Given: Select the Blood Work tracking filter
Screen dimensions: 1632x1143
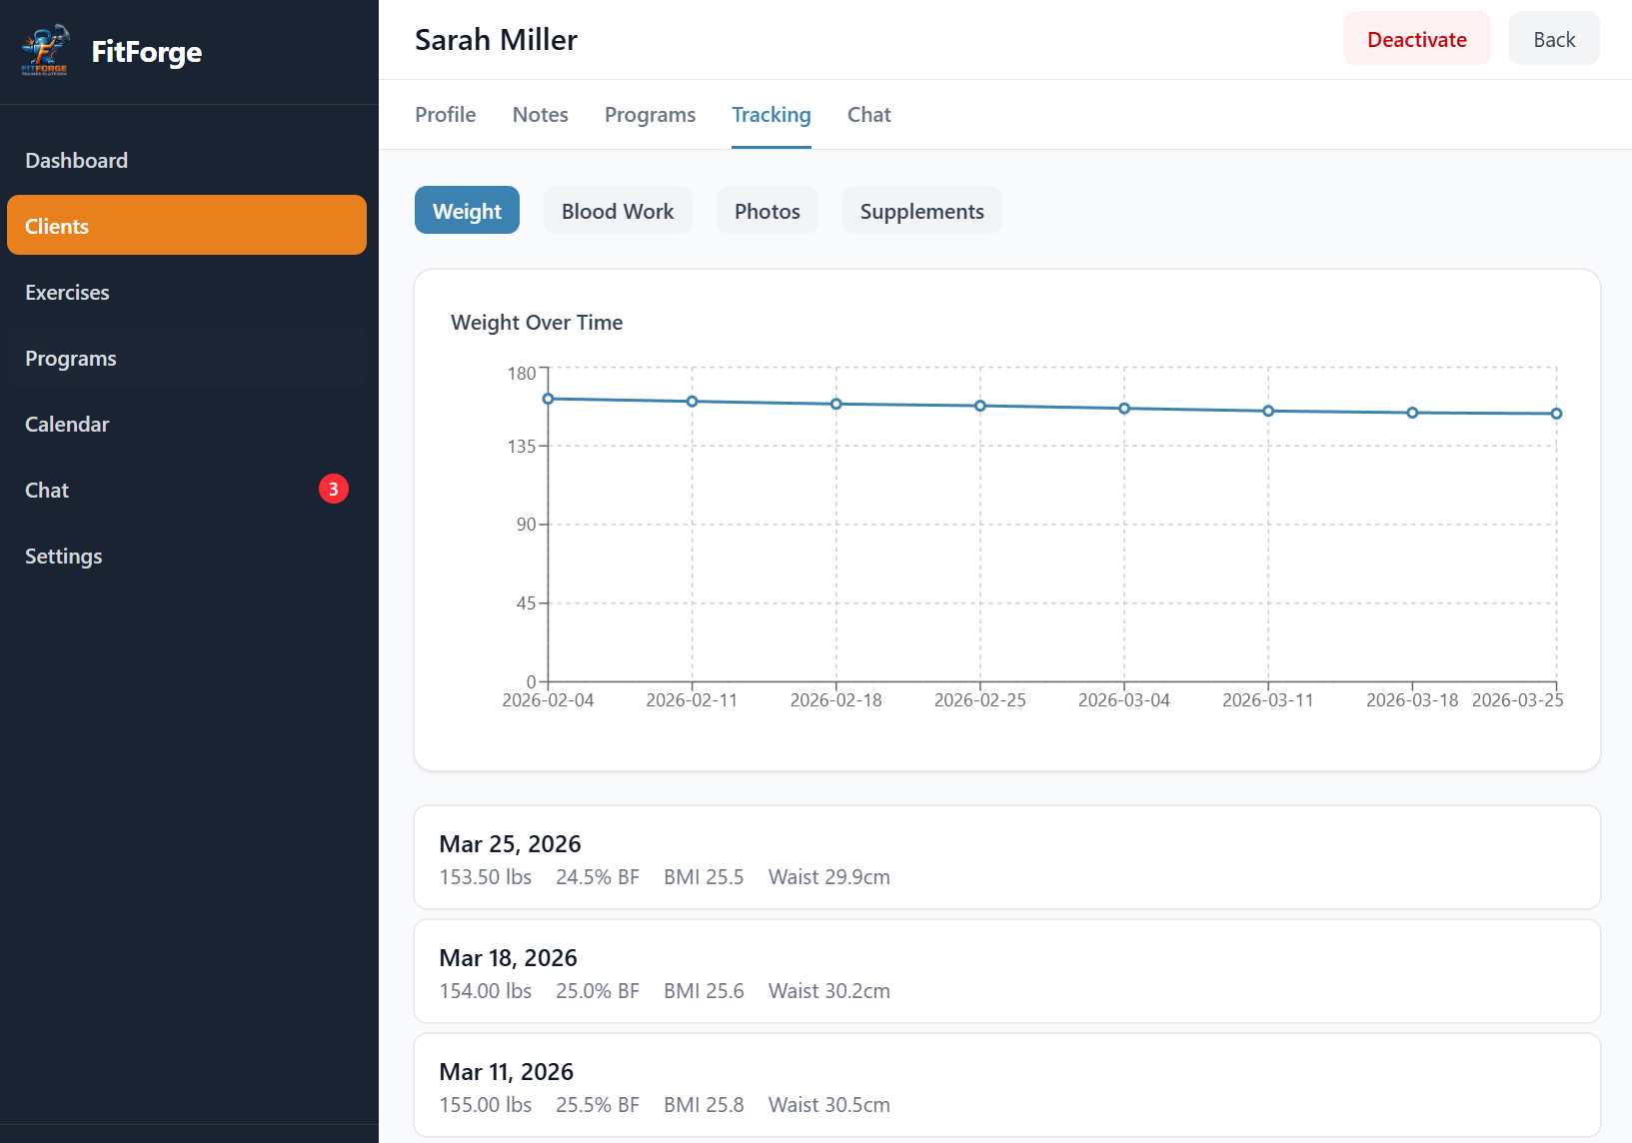Looking at the screenshot, I should click(618, 211).
